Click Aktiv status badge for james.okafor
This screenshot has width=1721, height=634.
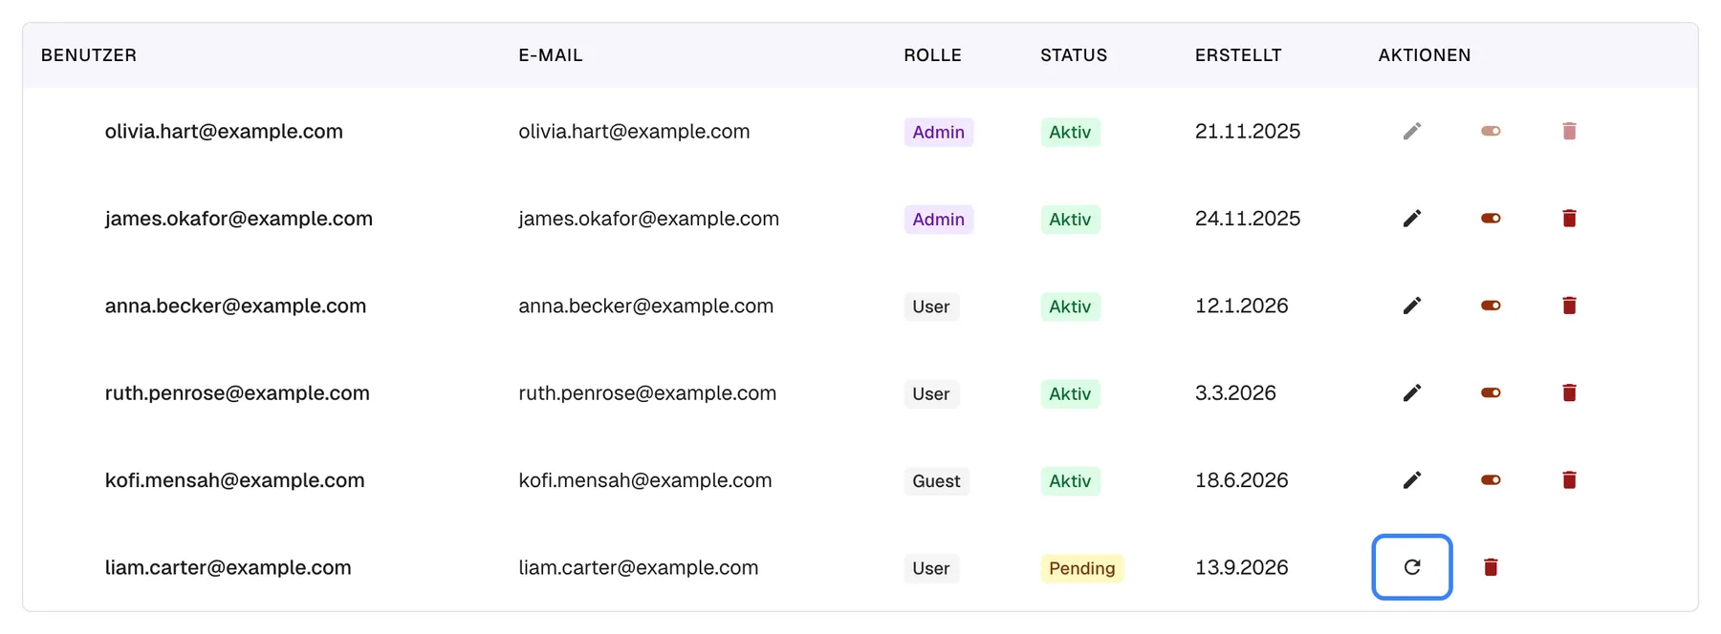click(x=1070, y=220)
